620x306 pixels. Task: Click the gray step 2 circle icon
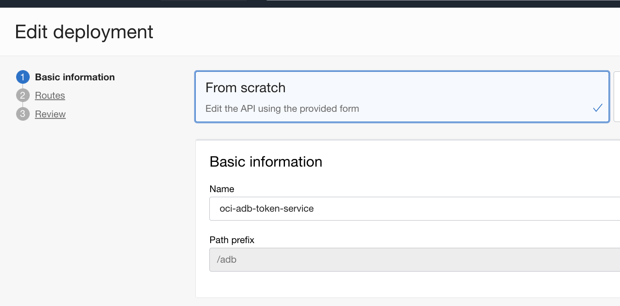[x=23, y=95]
